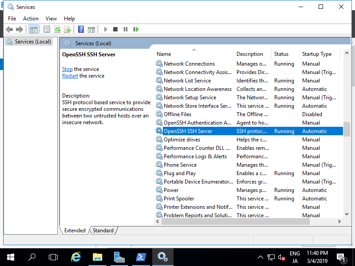355x266 pixels.
Task: Open Help using the question mark icon
Action: [82, 29]
